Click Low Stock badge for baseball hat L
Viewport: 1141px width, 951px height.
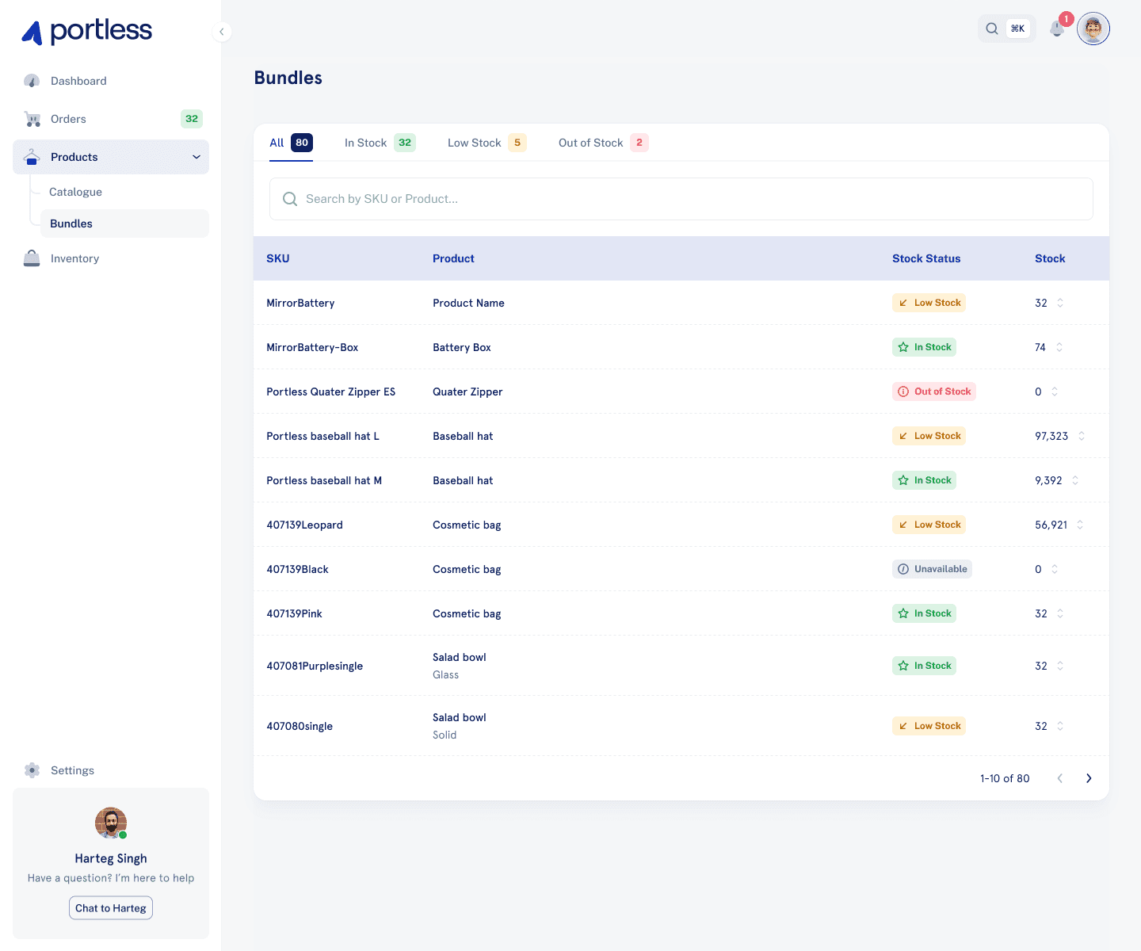929,436
